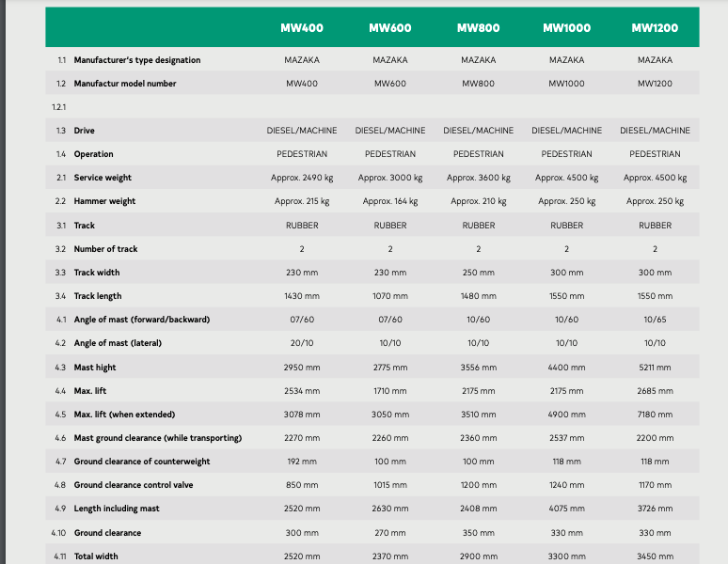This screenshot has height=564, width=728.
Task: Select the 'Approx. 215 kg' hammer weight
Action: (302, 201)
